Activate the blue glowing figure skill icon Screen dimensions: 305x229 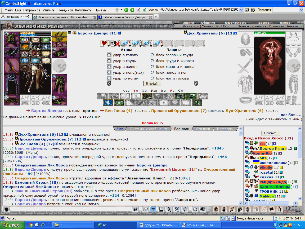coord(108,103)
